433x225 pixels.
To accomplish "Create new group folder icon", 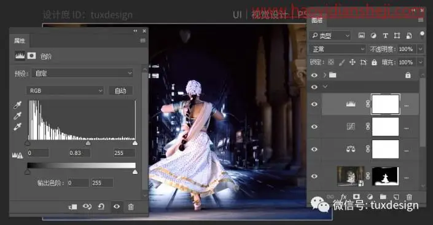I will (x=383, y=197).
